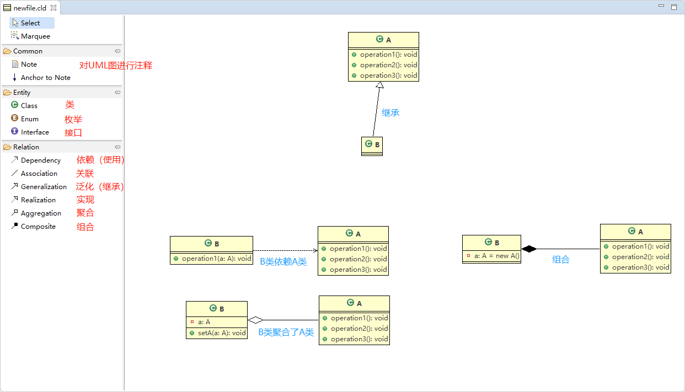Select the small class B under inheritance arrow
The height and width of the screenshot is (392, 685).
(x=372, y=146)
